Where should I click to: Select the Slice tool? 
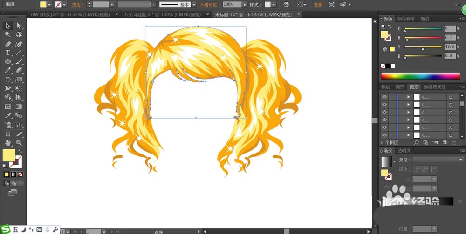19,134
